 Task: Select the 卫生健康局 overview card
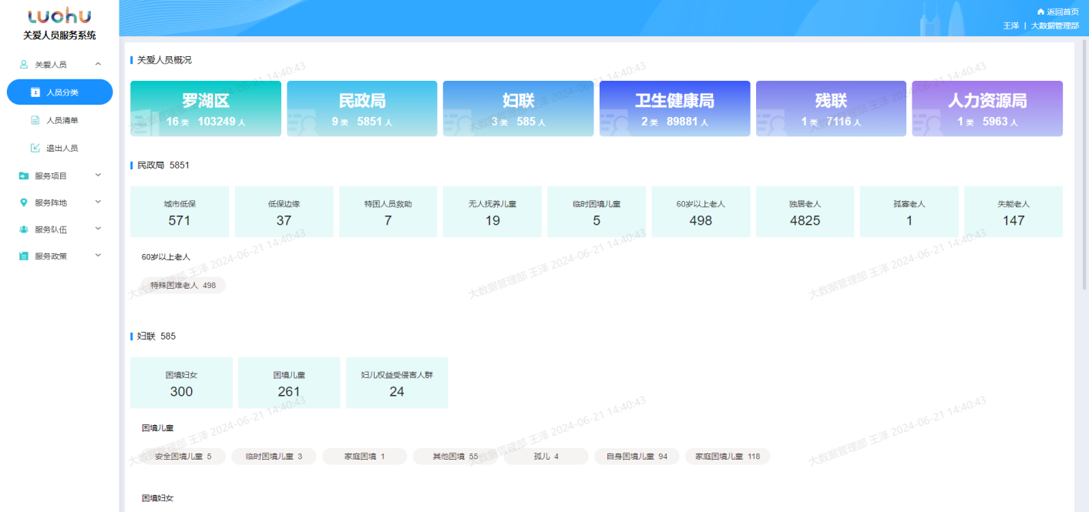(674, 109)
